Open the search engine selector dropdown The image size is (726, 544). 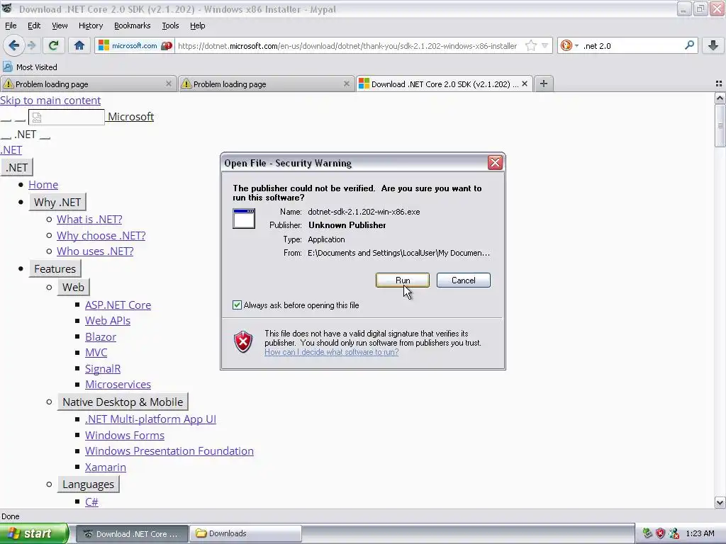569,45
